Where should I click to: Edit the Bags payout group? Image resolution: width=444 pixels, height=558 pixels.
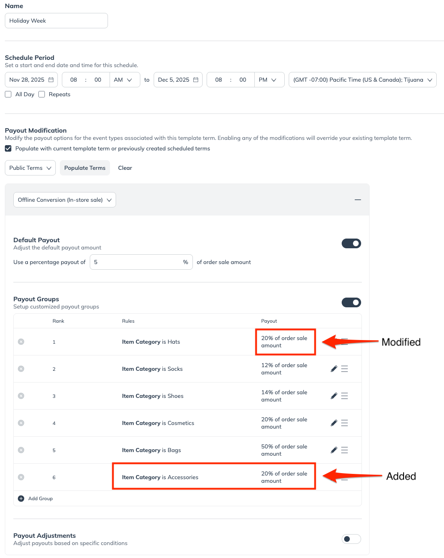(334, 450)
